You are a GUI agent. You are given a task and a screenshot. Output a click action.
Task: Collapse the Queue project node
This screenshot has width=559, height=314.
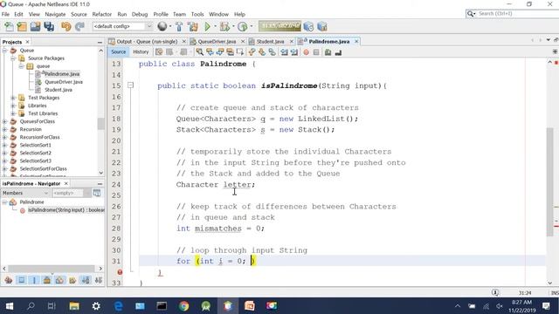point(4,51)
